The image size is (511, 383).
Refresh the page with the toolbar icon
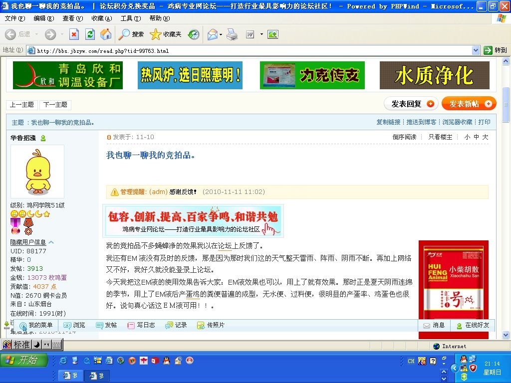click(90, 34)
